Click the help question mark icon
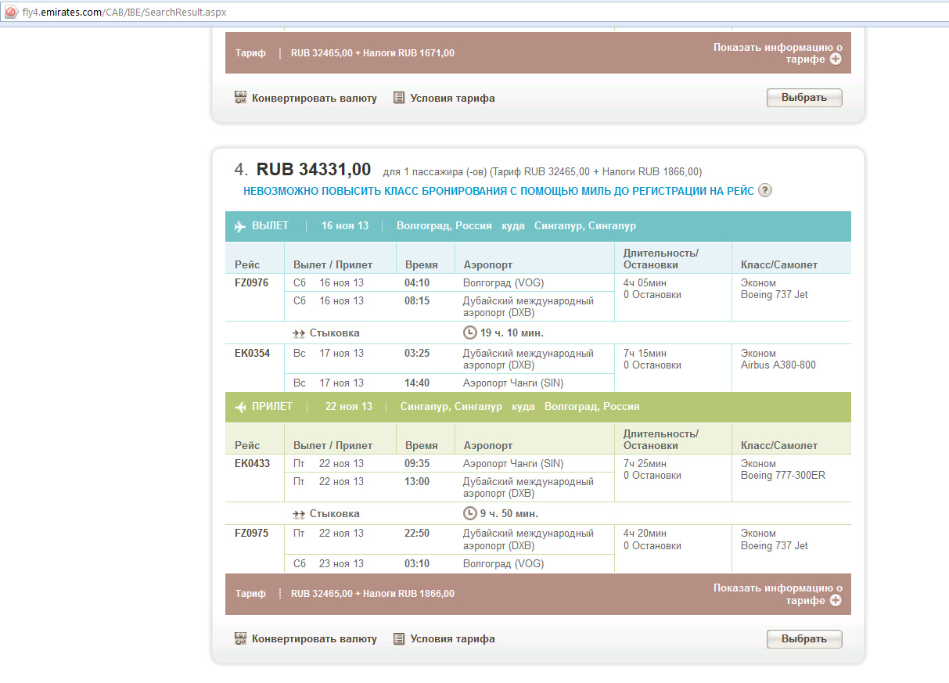The height and width of the screenshot is (683, 949). [765, 190]
